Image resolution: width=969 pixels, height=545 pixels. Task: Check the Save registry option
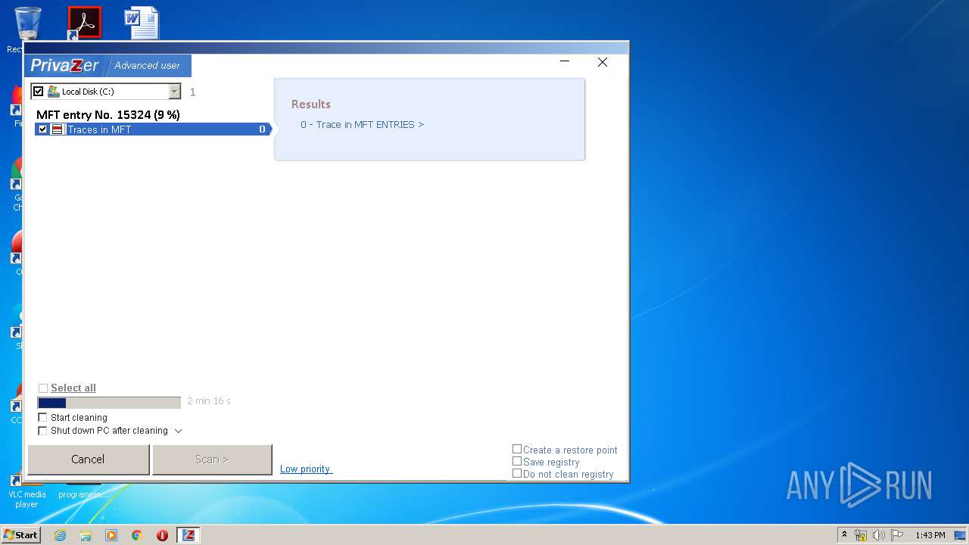click(517, 462)
